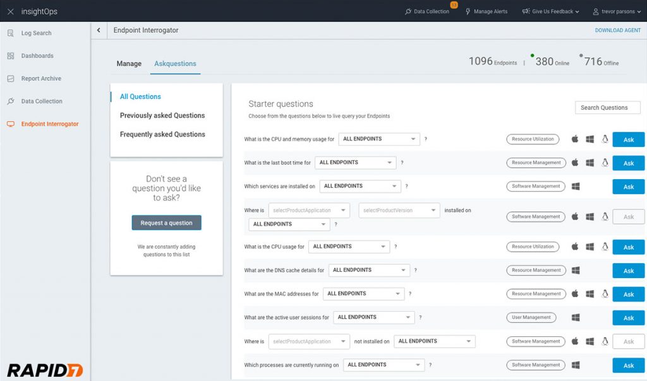
Task: Open the trevor parsons user menu
Action: [x=617, y=11]
